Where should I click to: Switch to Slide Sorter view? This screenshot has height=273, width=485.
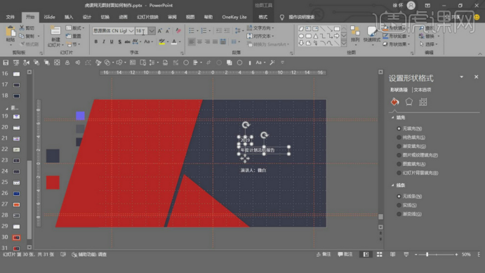(x=379, y=255)
